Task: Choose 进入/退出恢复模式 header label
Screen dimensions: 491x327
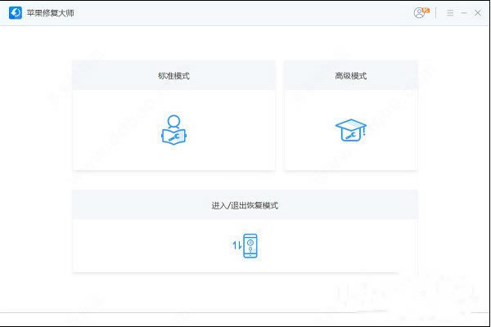Action: point(245,205)
